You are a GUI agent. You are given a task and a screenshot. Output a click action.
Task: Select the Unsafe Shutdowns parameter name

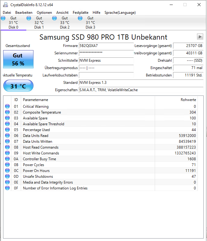click(38, 177)
